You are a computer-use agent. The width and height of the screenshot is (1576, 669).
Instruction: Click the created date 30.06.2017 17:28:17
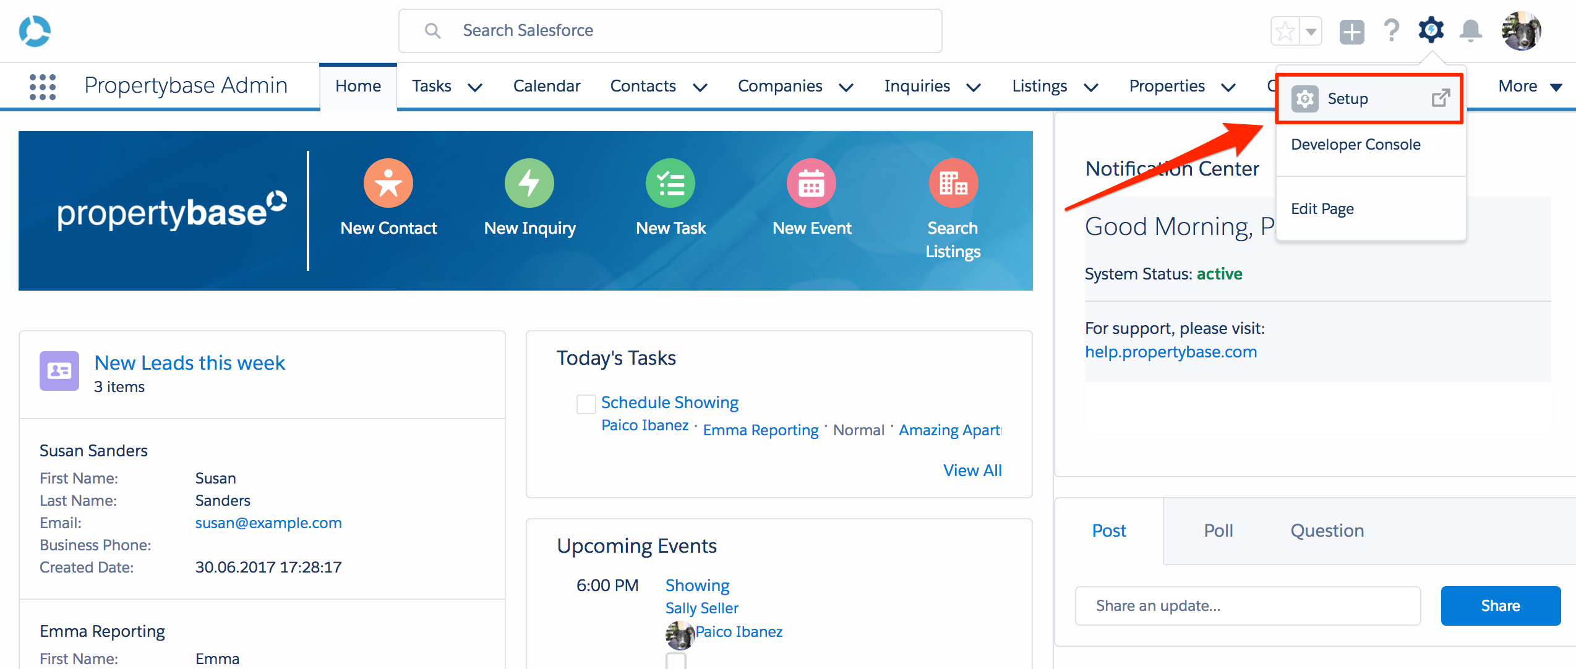click(x=268, y=568)
